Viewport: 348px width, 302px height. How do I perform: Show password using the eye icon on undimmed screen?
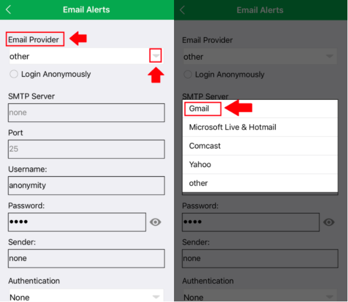(x=155, y=222)
